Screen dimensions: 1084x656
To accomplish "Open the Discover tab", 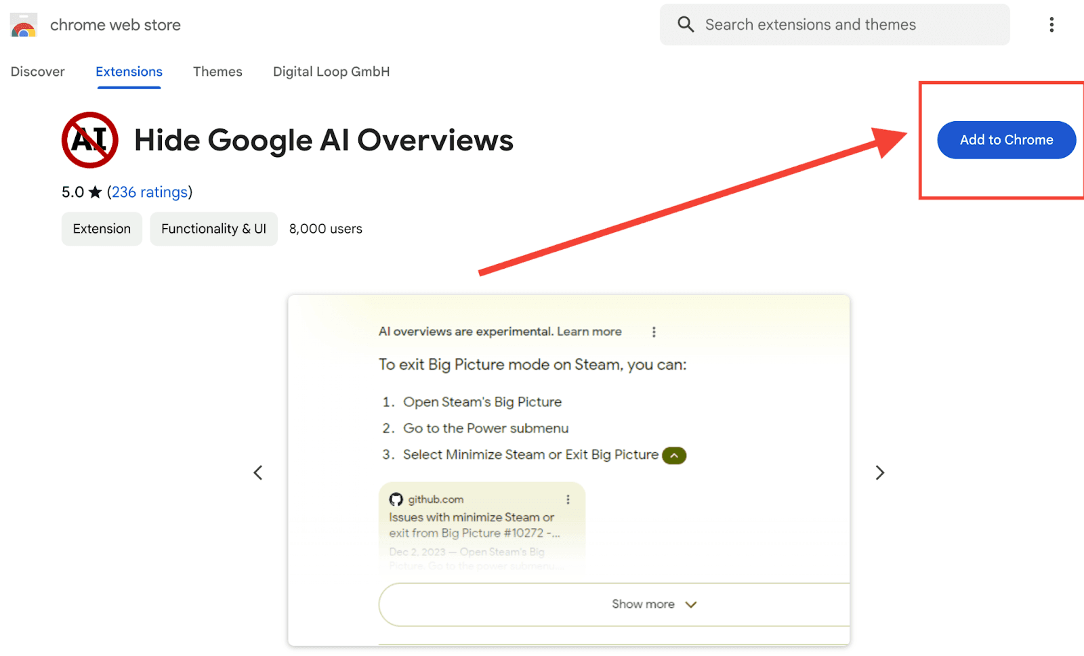I will point(38,72).
